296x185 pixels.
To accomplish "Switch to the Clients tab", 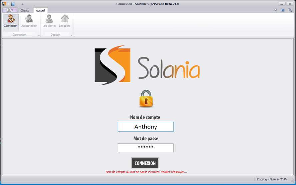I will point(25,11).
